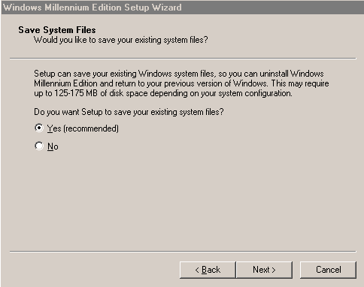
Task: Continue with the Next button
Action: click(x=264, y=270)
